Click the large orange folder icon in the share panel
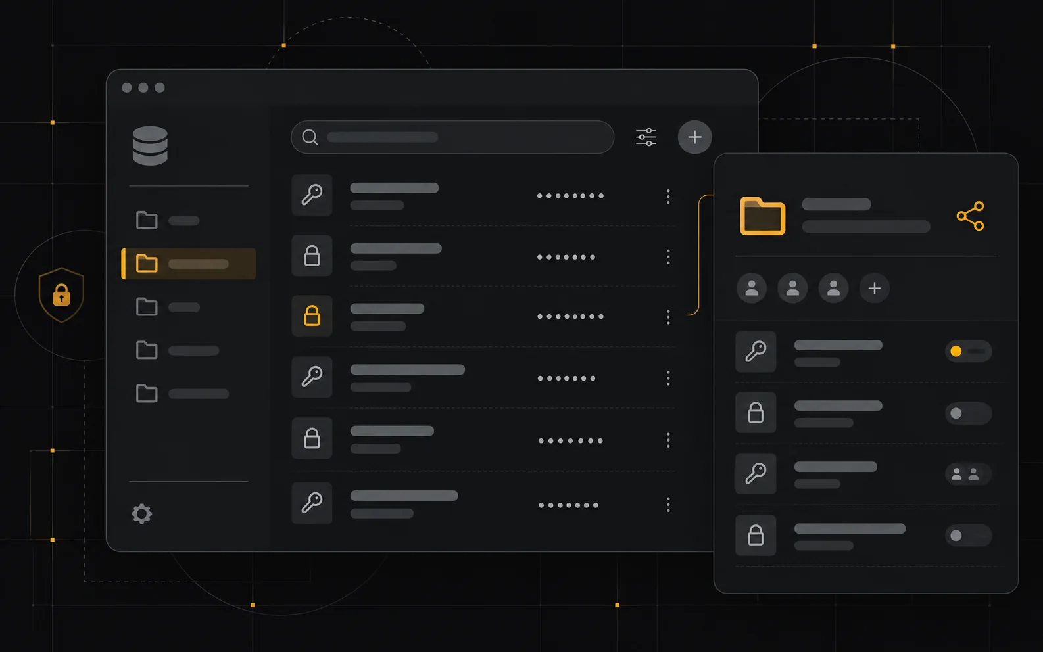 click(x=763, y=216)
